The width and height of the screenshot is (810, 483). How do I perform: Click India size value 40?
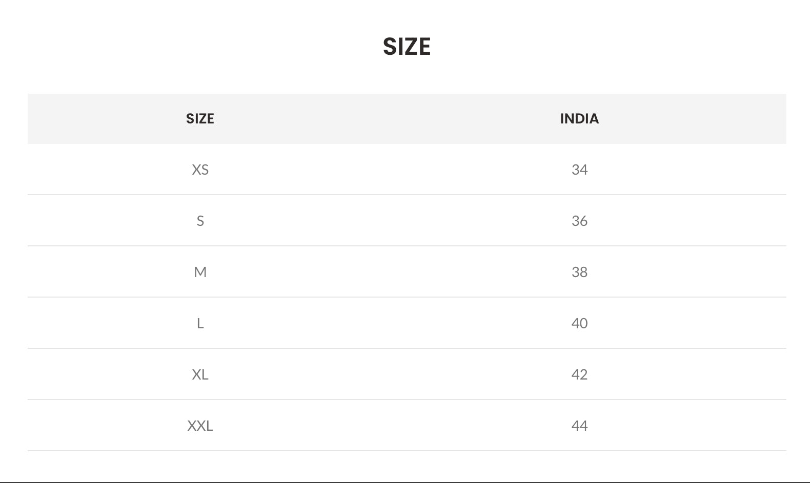[579, 323]
